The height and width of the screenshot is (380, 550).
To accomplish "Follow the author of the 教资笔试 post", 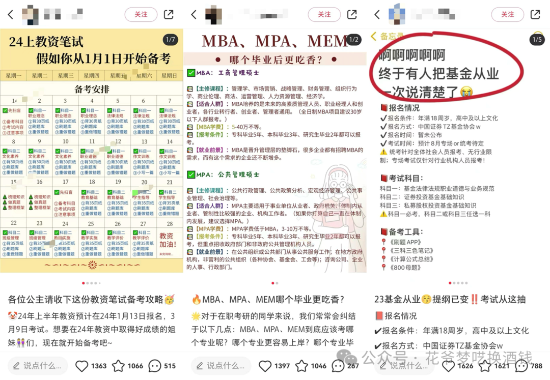I will coord(141,14).
